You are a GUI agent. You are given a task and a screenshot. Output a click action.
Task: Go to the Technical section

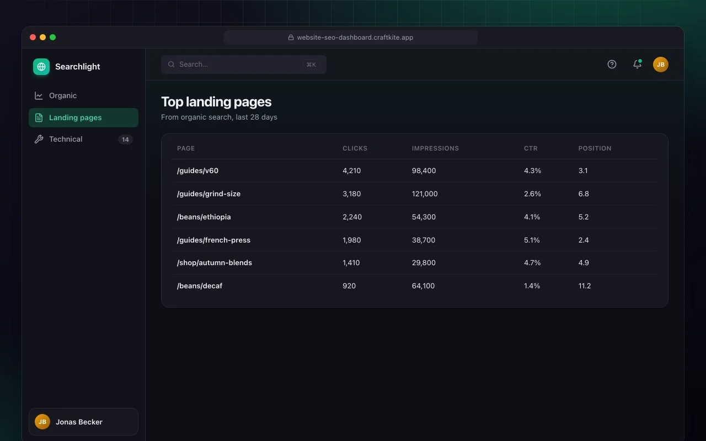83,139
